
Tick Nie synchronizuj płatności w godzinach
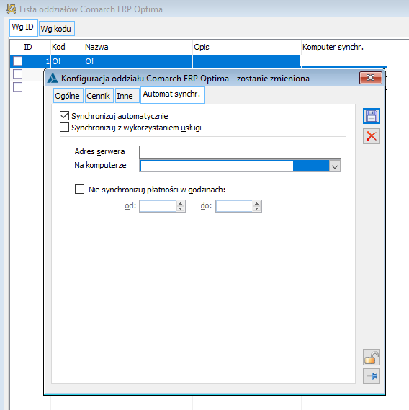pos(79,189)
